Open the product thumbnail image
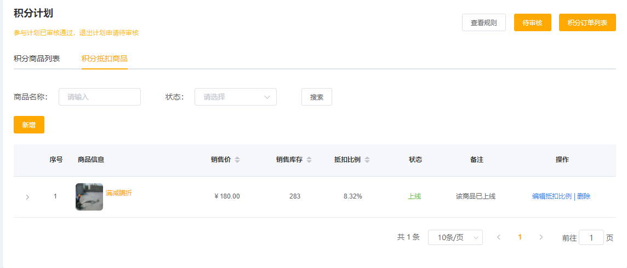627x268 pixels. click(89, 197)
